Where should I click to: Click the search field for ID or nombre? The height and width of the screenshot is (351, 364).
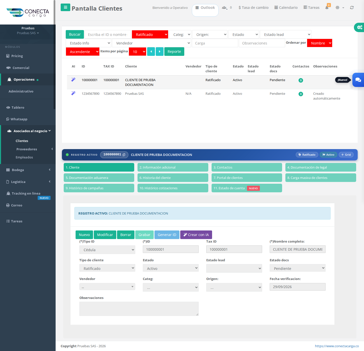108,34
